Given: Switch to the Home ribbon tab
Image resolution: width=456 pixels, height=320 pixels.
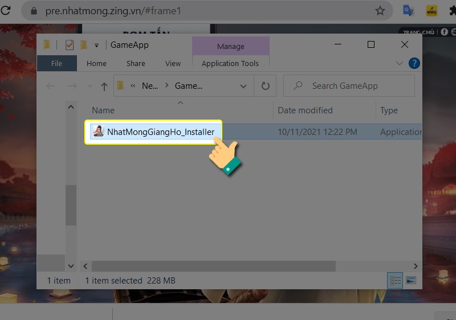Looking at the screenshot, I should click(x=96, y=63).
